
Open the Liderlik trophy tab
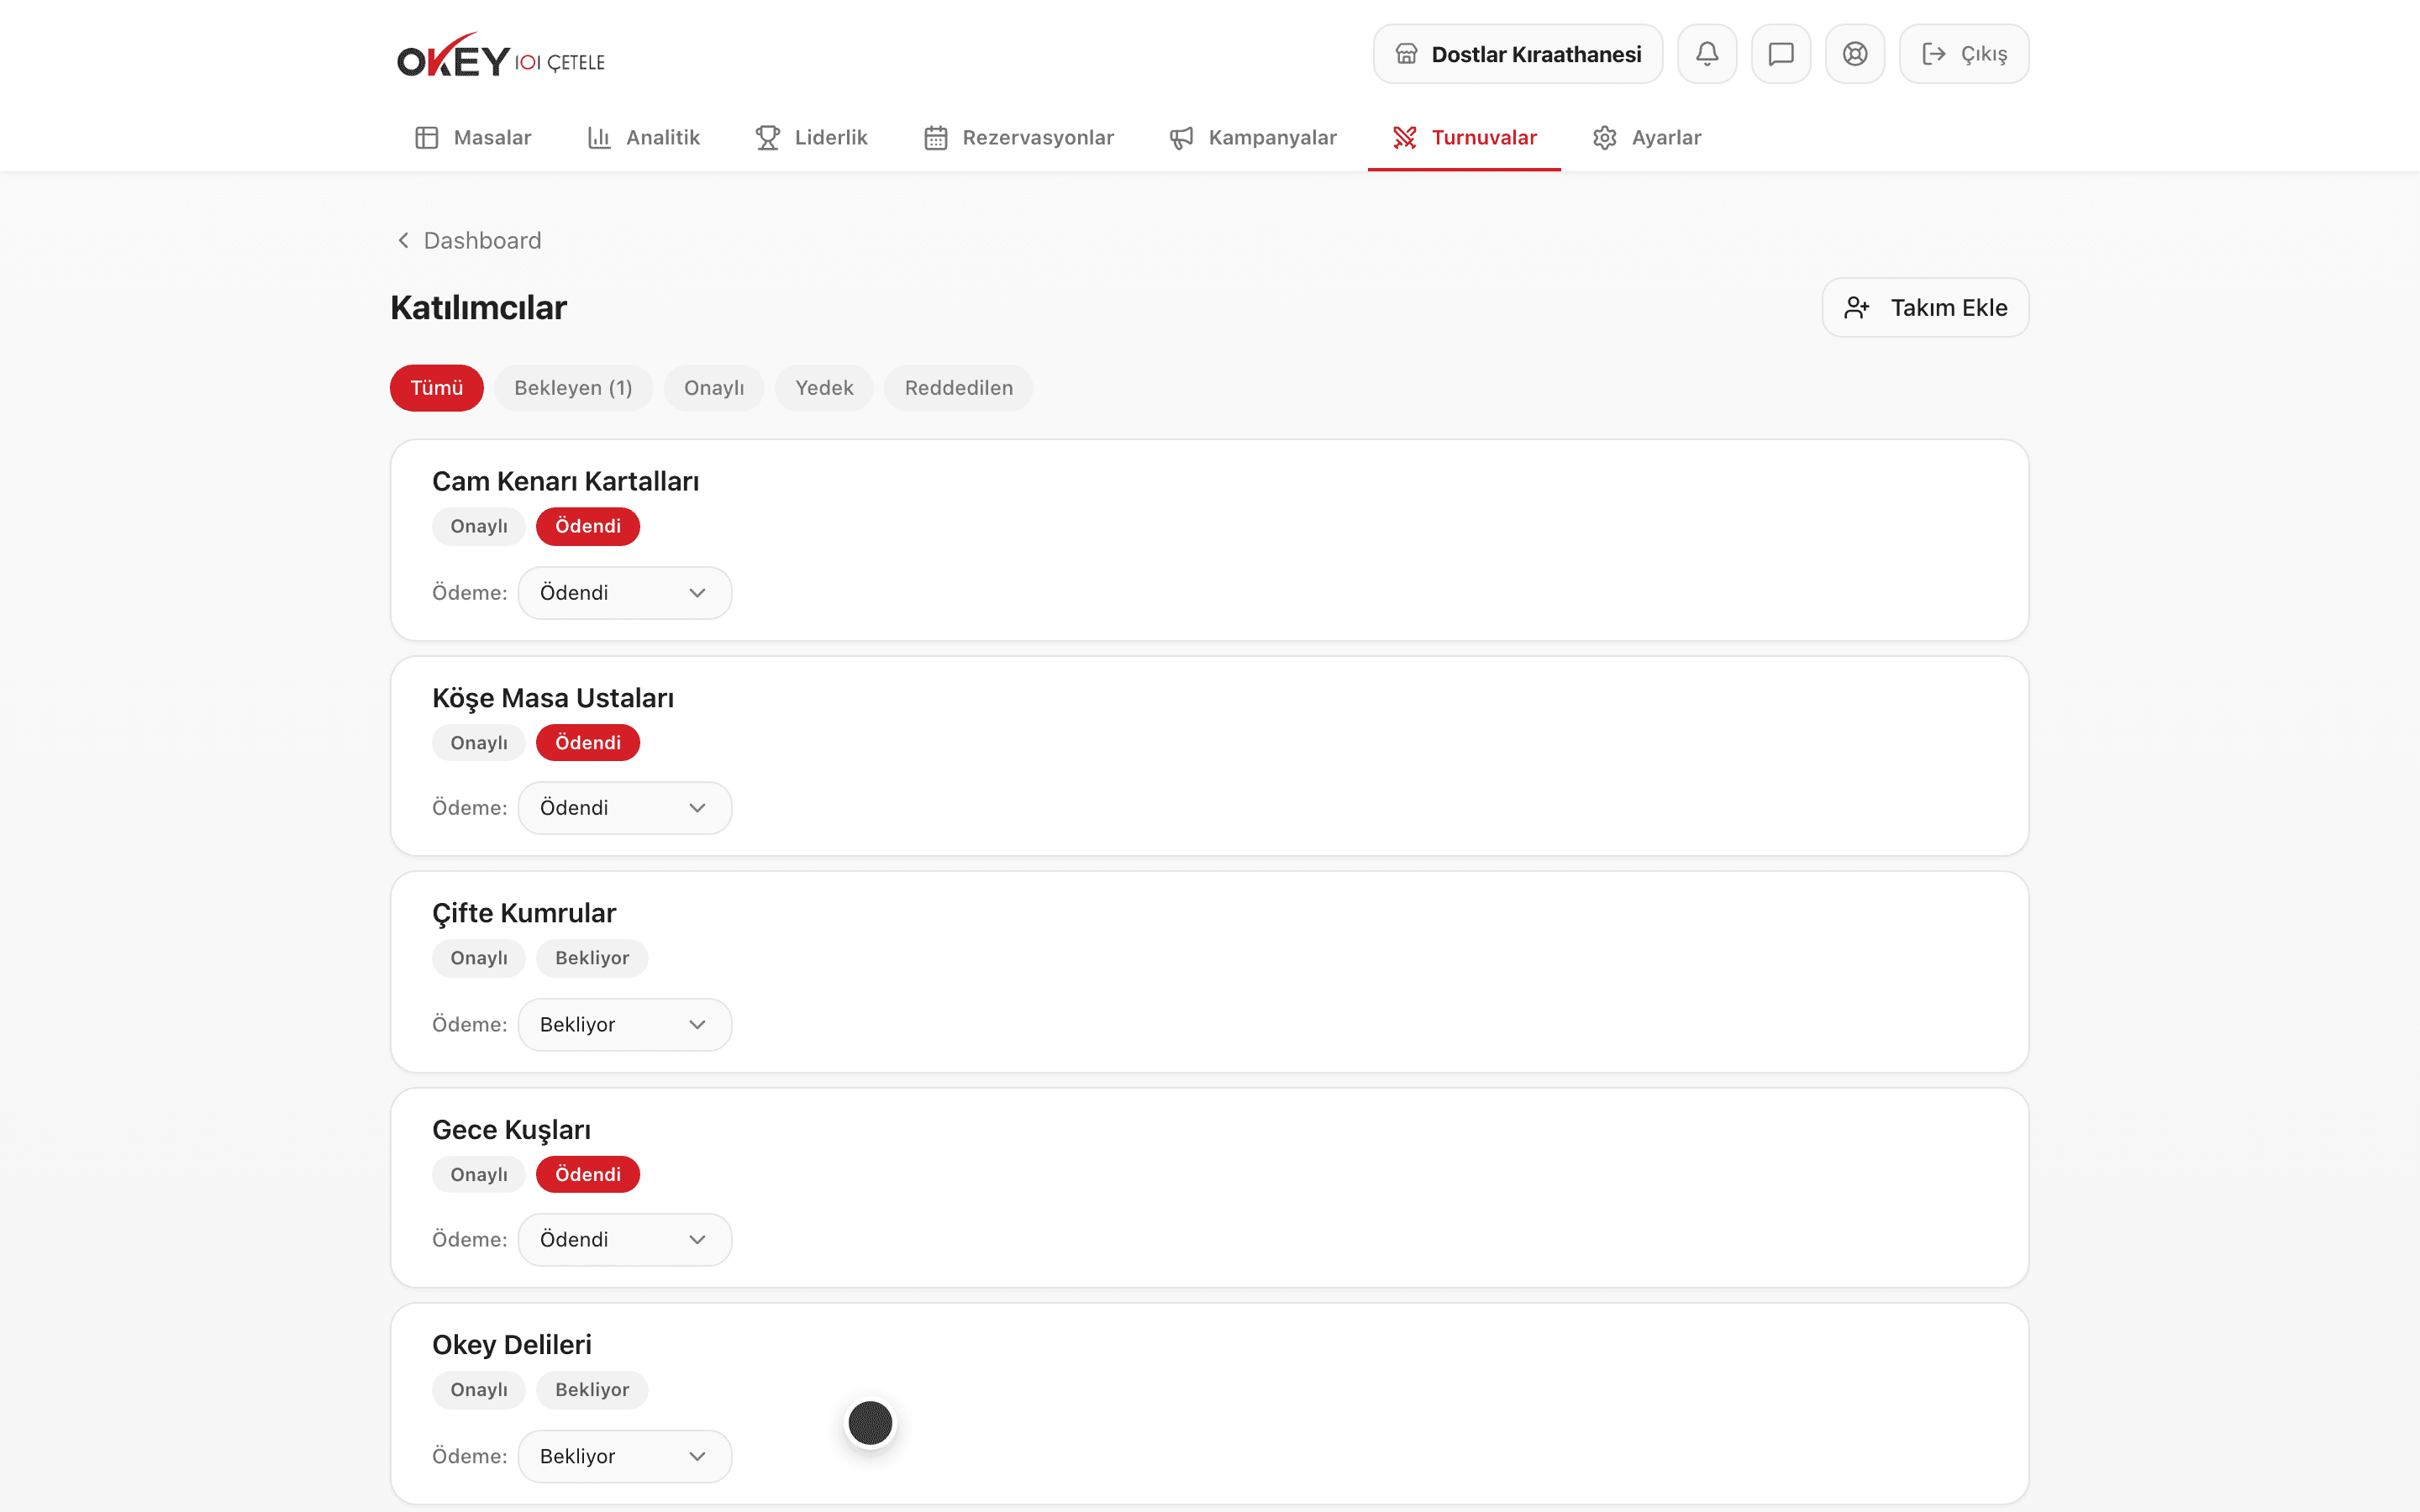tap(811, 137)
